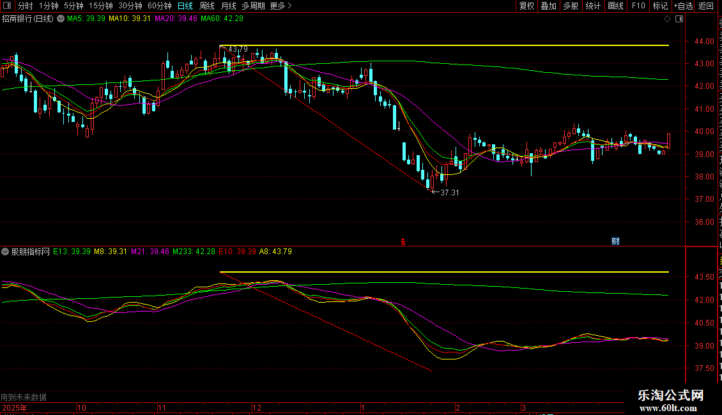Click the E10: 39.39 indicator value
The height and width of the screenshot is (415, 722).
pos(237,252)
